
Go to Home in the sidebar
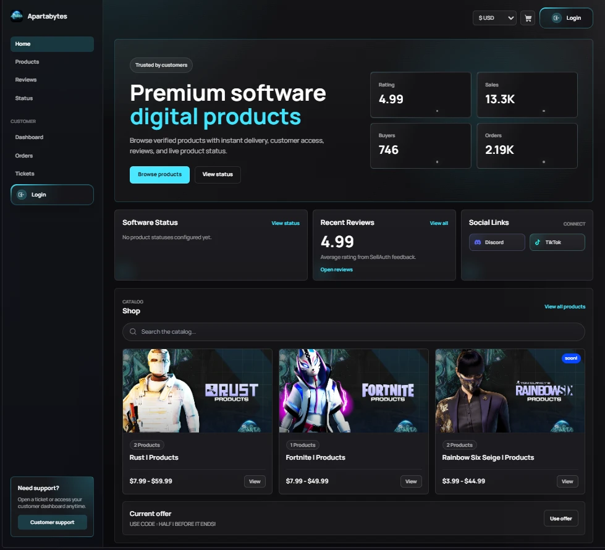click(52, 44)
